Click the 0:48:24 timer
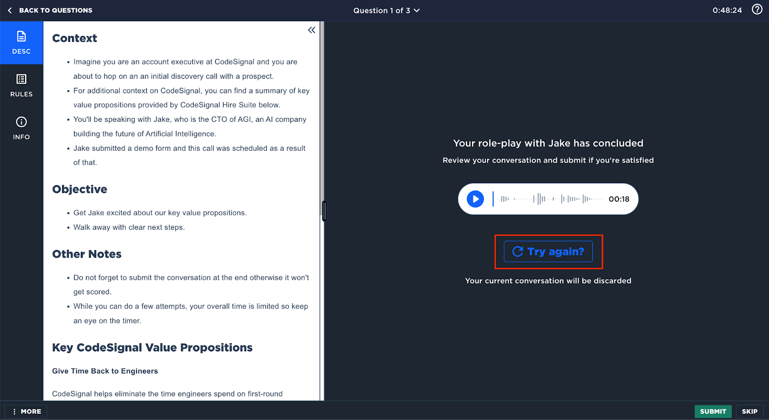769x420 pixels. (727, 10)
